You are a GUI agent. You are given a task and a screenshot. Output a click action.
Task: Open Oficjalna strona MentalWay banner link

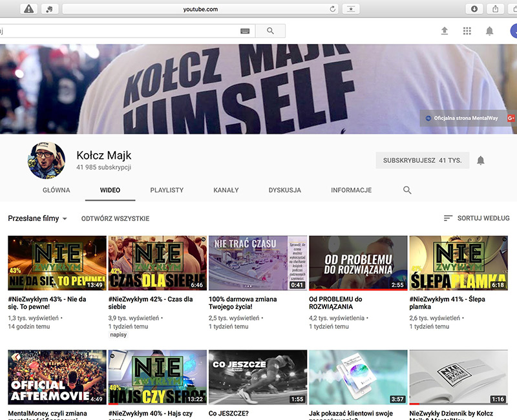[x=462, y=118]
